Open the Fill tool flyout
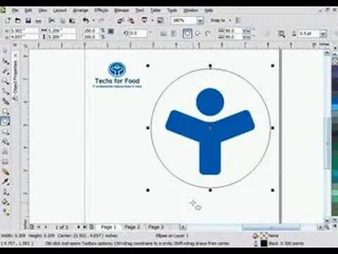The image size is (338, 254). click(6, 202)
